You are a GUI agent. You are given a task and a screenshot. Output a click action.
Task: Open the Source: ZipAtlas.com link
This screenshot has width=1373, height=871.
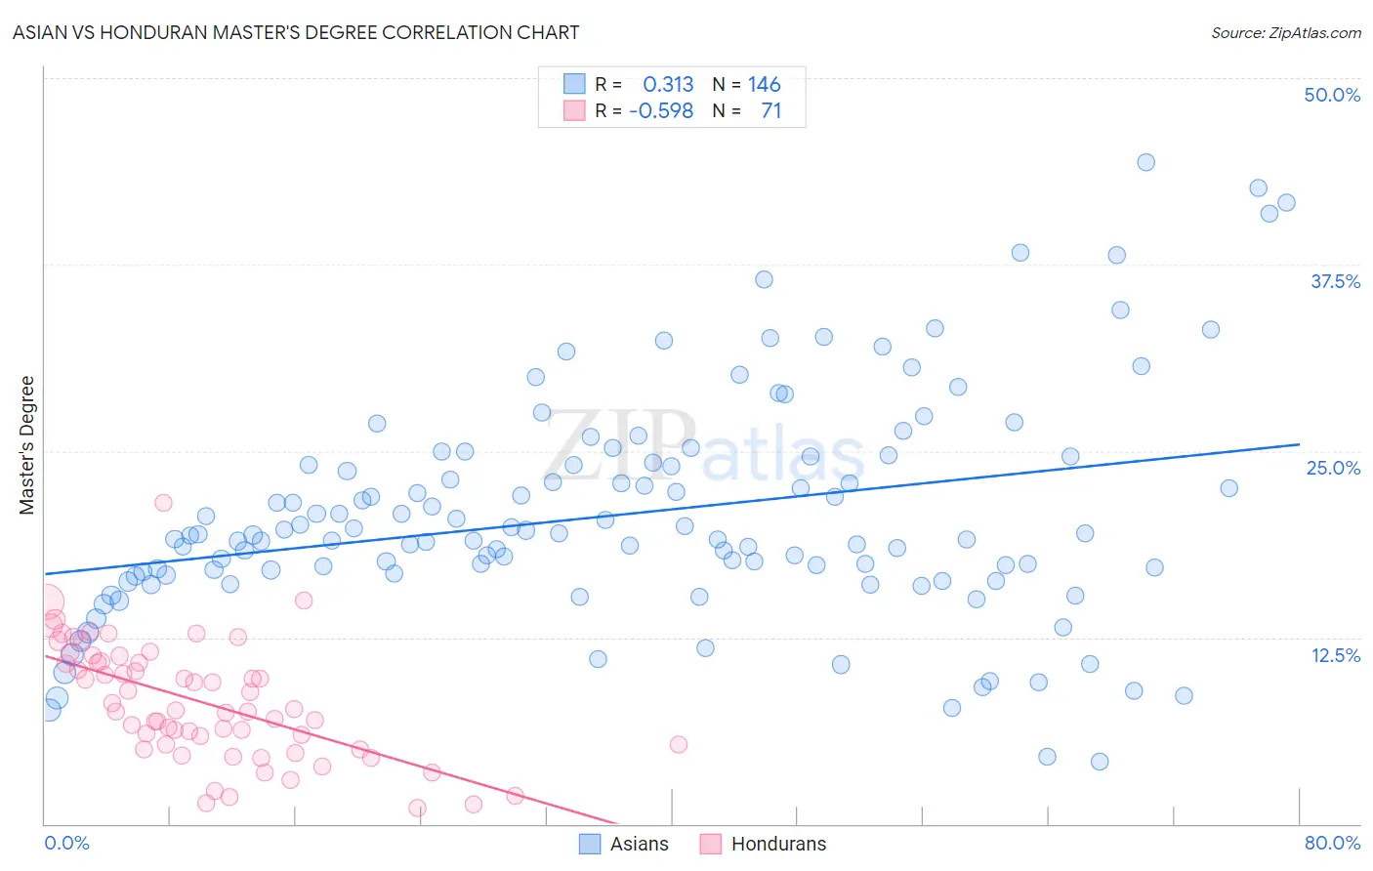[1286, 32]
